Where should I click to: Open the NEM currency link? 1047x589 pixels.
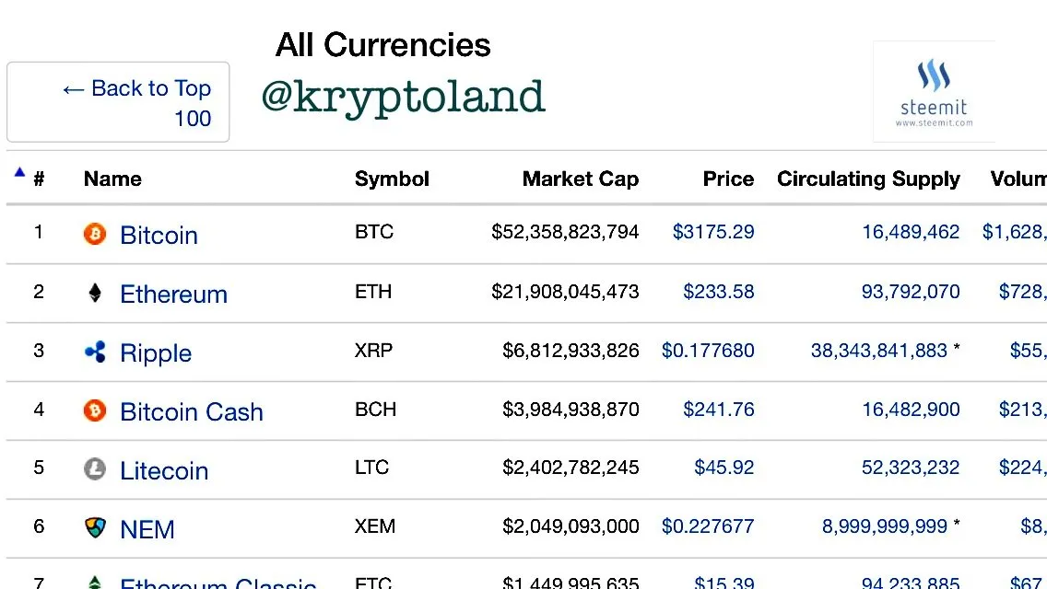(x=147, y=529)
